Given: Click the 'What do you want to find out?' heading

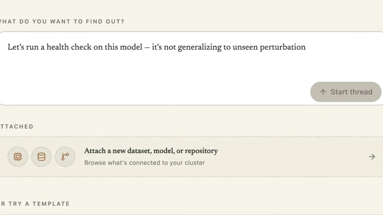Looking at the screenshot, I should [62, 21].
